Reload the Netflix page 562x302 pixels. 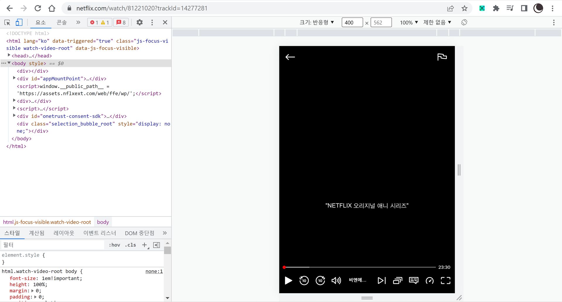[38, 8]
